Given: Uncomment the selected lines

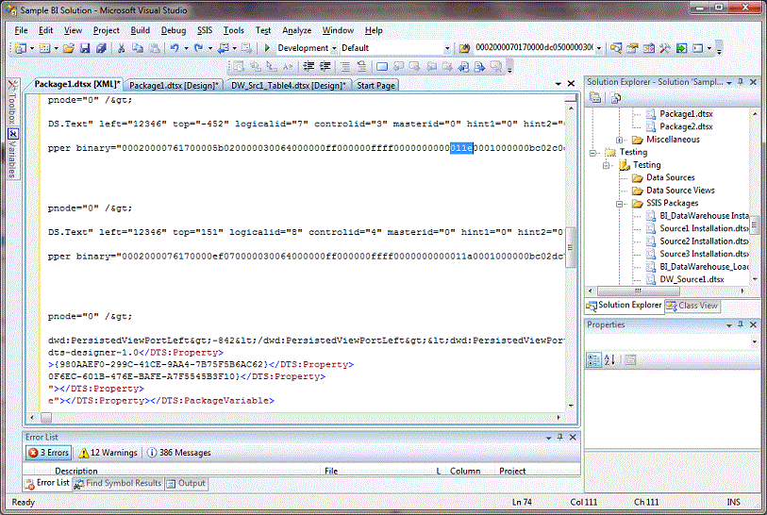Looking at the screenshot, I should (361, 66).
